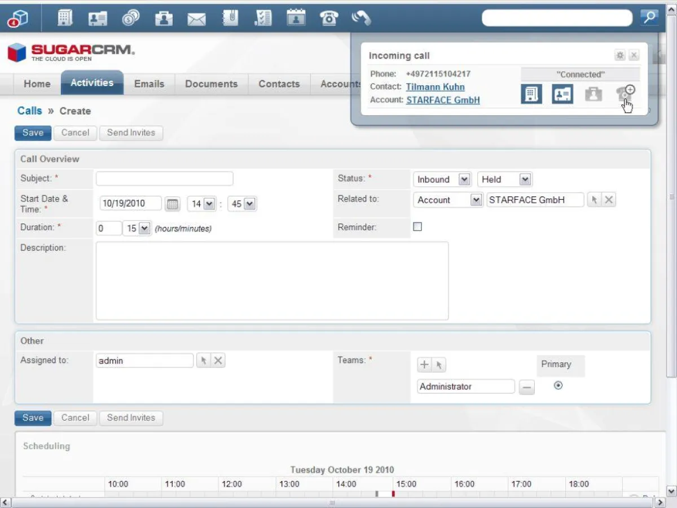Image resolution: width=677 pixels, height=508 pixels.
Task: Enable the Reminder checkbox
Action: (417, 226)
